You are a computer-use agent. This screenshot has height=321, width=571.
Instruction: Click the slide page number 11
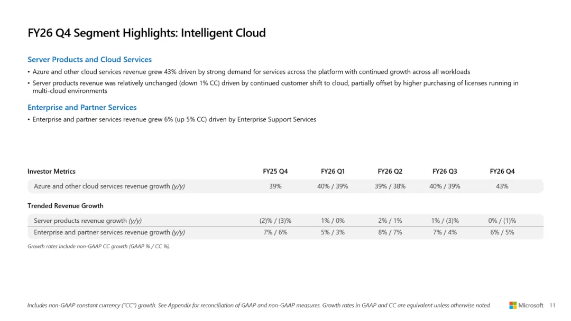click(552, 305)
